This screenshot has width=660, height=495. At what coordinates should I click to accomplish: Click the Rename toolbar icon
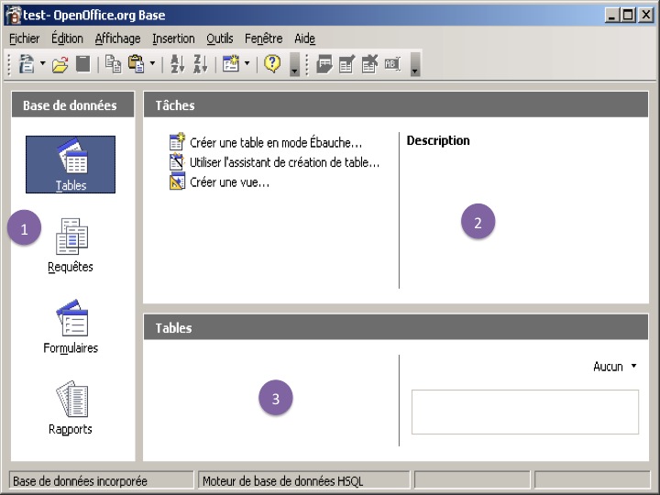coord(392,64)
